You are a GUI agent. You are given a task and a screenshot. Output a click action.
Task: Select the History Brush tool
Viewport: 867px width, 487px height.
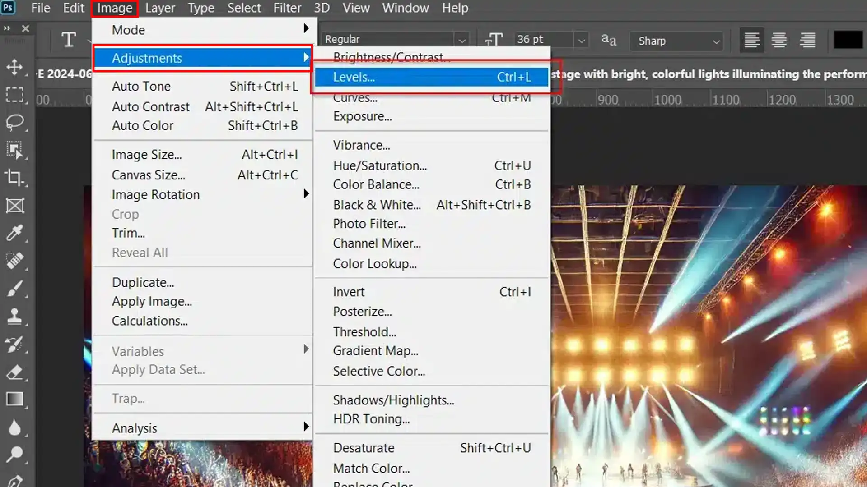(x=15, y=345)
